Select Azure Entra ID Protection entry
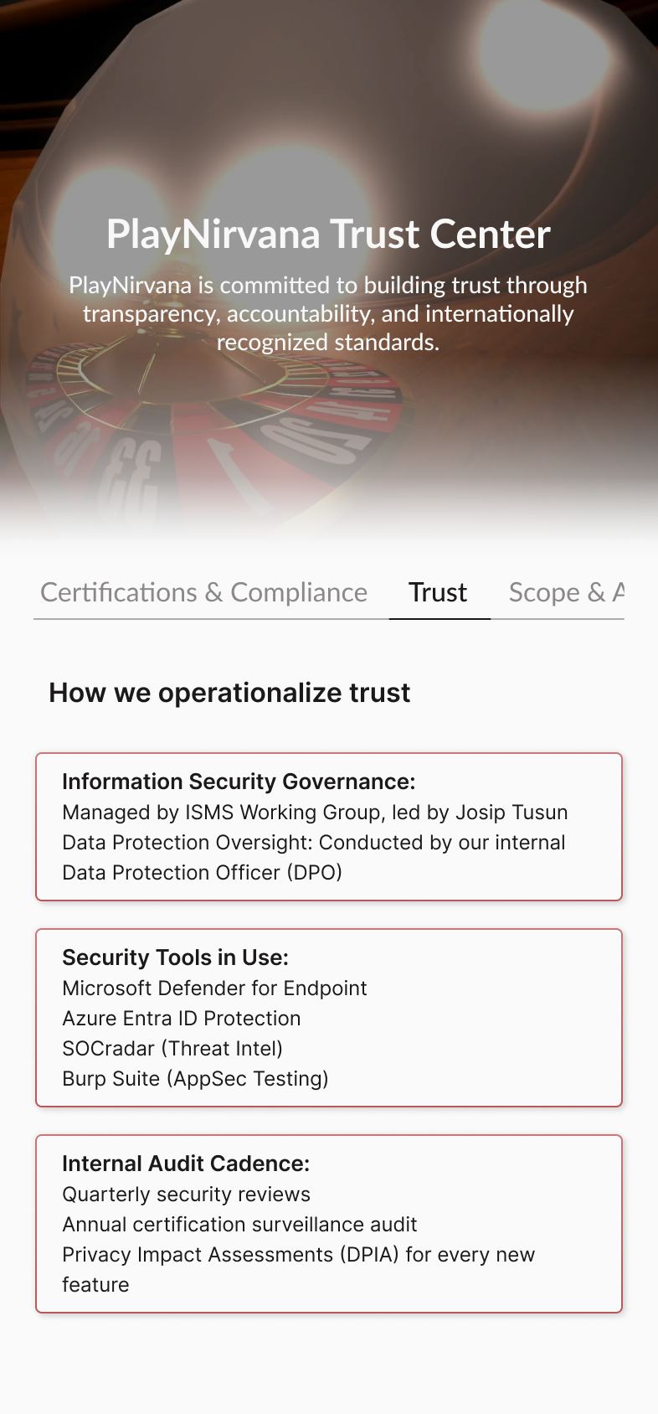The height and width of the screenshot is (1414, 658). coord(182,1019)
